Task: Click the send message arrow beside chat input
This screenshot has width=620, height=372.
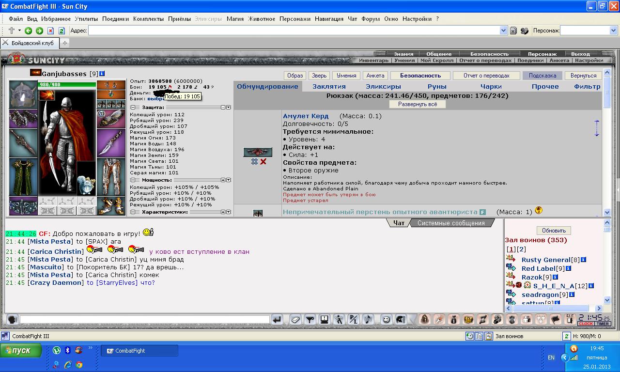Action: (x=277, y=319)
